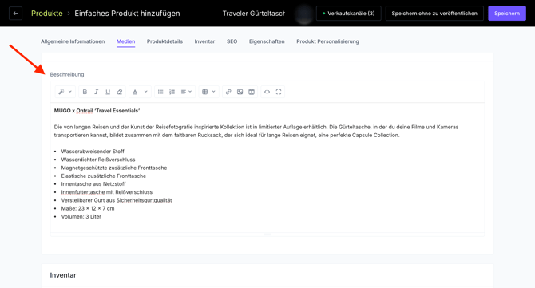Insert a table
This screenshot has height=288, width=535.
click(204, 92)
